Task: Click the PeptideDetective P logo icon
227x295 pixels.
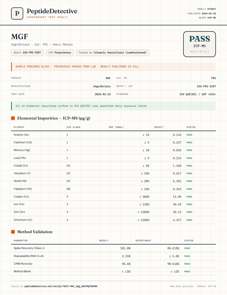Action: 17,13
